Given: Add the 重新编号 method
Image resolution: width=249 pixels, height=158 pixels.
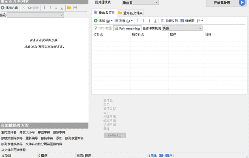Looking at the screenshot, I should (x=32, y=138).
